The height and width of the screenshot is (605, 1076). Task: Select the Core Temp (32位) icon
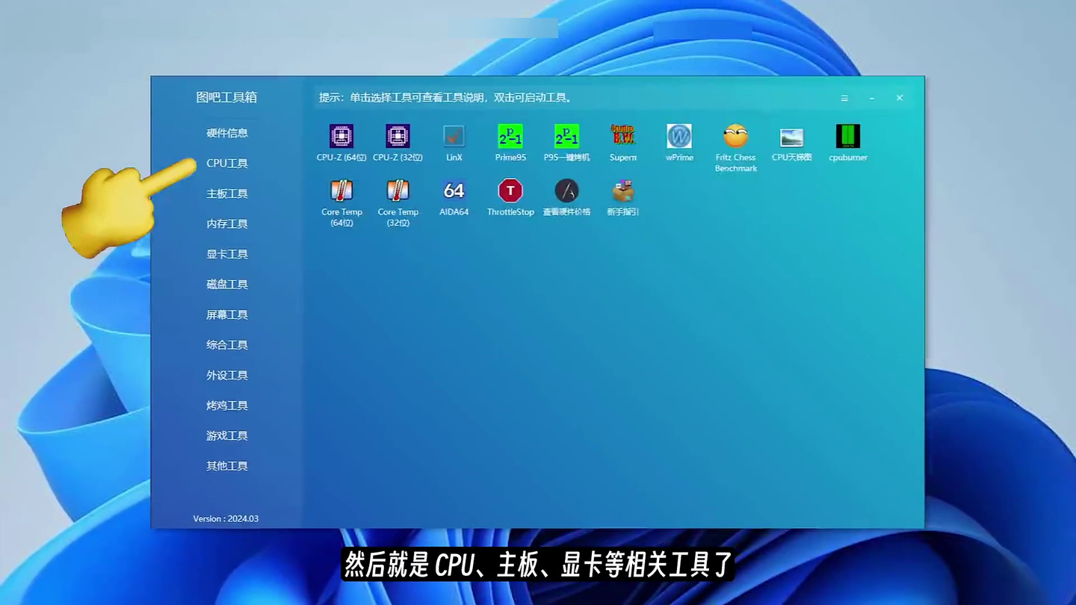(398, 191)
